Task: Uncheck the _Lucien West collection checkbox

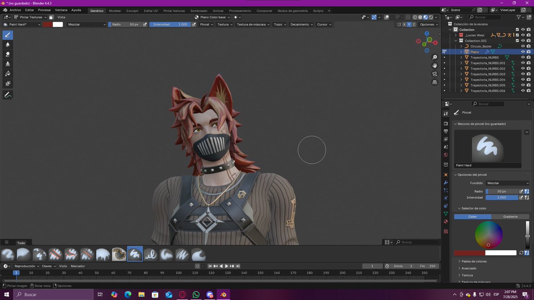Action: pyautogui.click(x=517, y=35)
